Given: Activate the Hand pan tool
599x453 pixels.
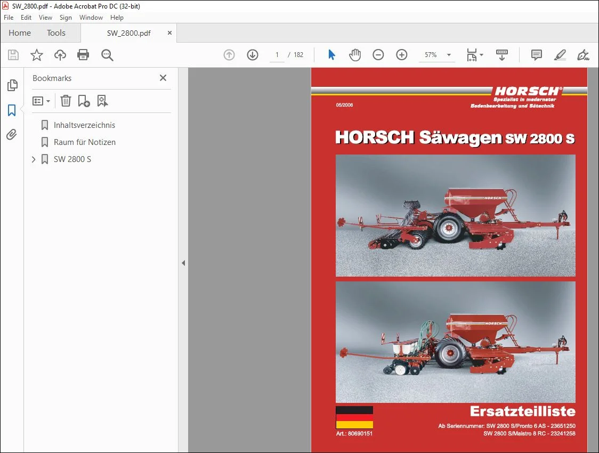Looking at the screenshot, I should pos(355,55).
